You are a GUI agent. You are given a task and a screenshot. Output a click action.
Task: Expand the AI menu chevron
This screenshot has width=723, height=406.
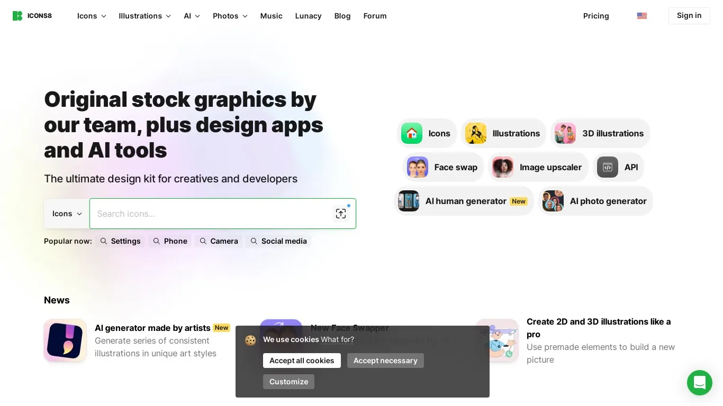click(x=198, y=16)
